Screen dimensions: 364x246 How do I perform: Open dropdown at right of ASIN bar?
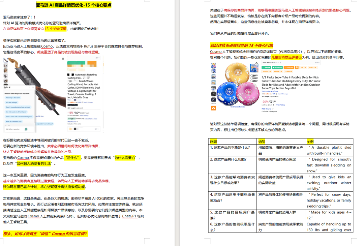point(318,62)
